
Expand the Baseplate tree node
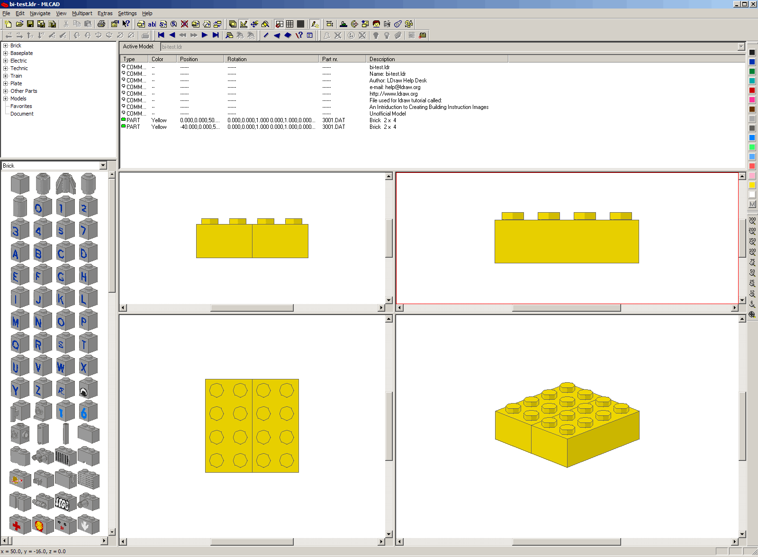click(6, 53)
